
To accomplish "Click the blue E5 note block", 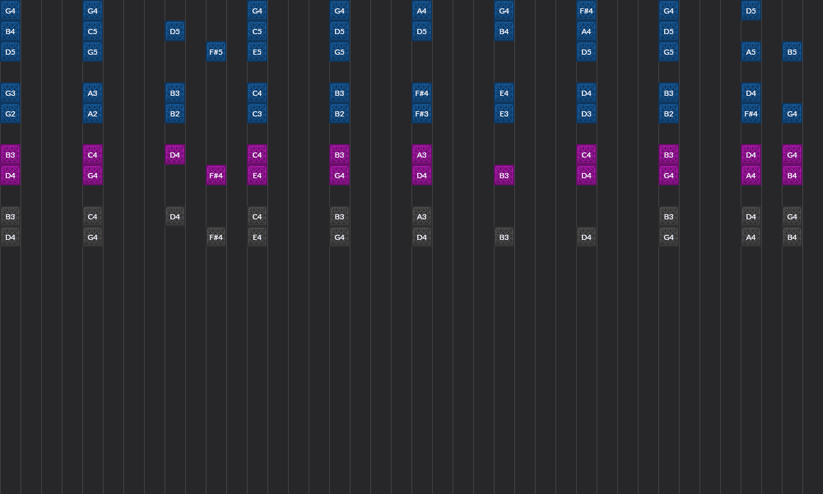I will tap(257, 52).
